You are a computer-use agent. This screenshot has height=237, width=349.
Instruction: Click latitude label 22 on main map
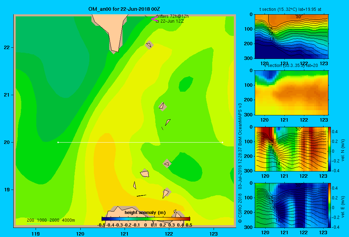[7, 47]
